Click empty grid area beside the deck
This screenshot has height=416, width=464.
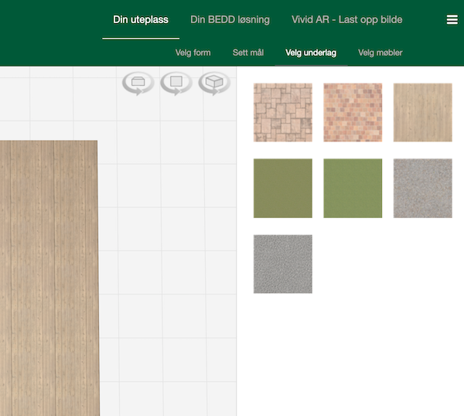click(x=170, y=271)
